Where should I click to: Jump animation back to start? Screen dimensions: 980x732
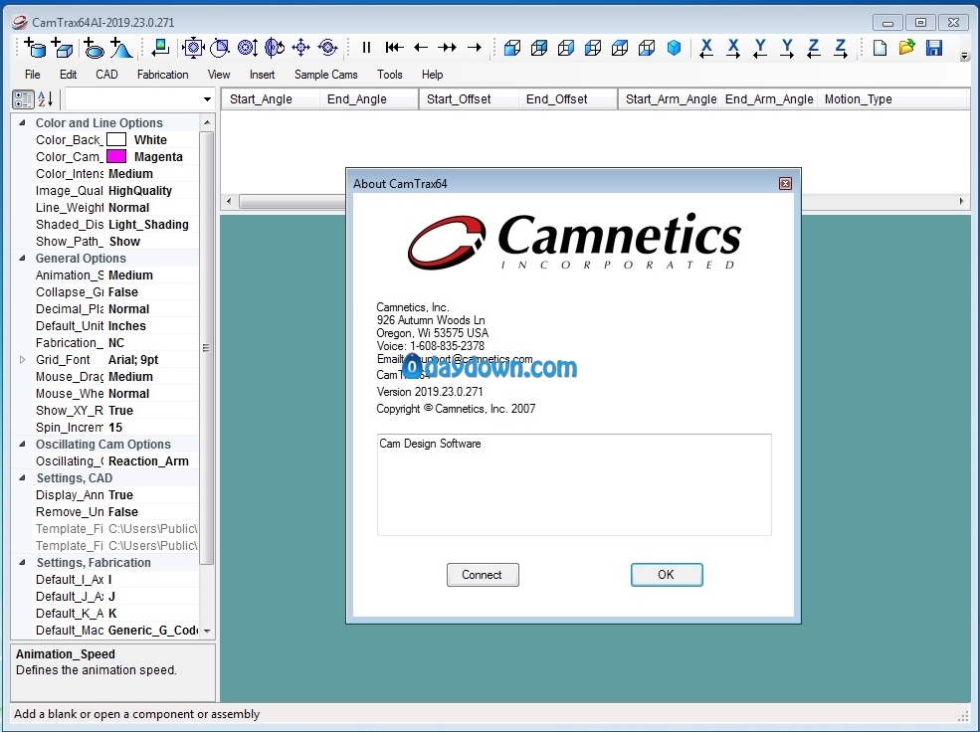(394, 48)
